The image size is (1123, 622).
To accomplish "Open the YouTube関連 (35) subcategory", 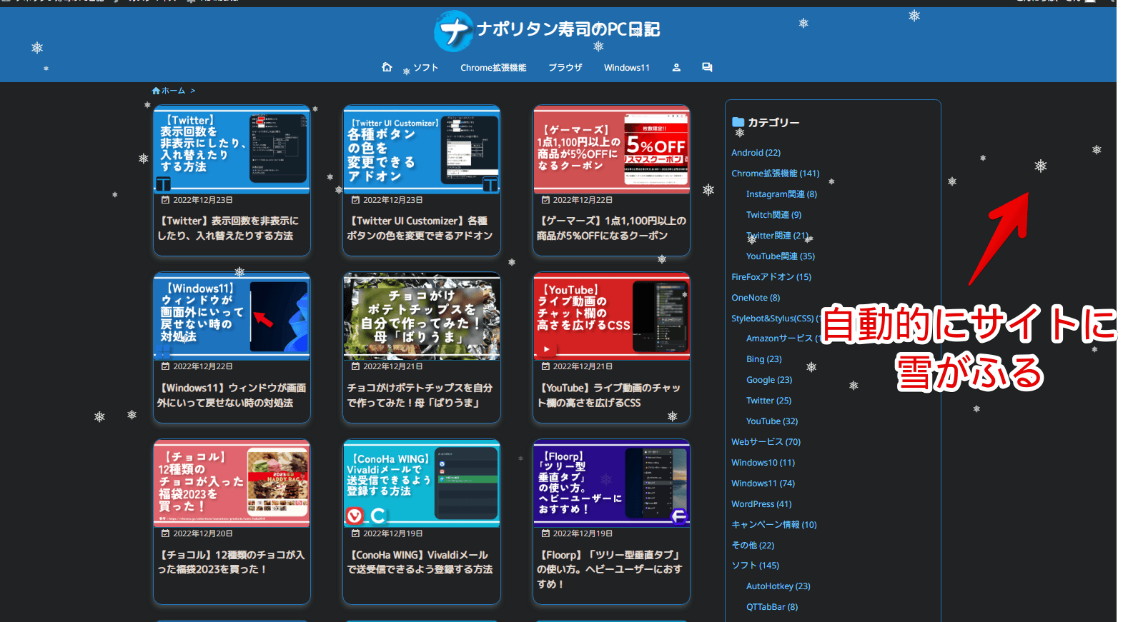I will (x=781, y=256).
